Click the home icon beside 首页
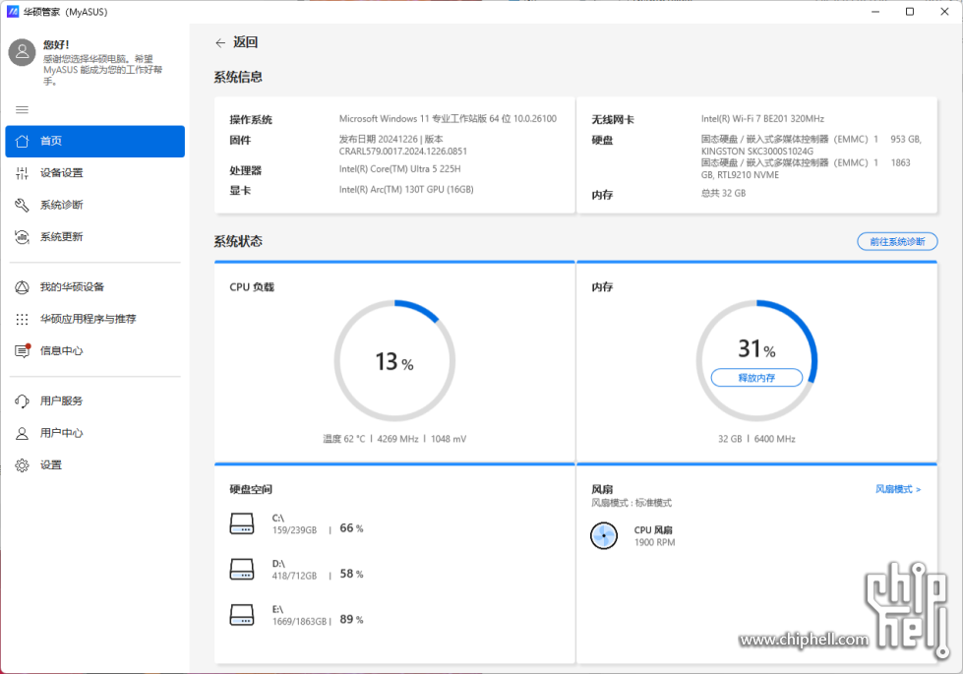This screenshot has width=963, height=674. click(x=22, y=141)
